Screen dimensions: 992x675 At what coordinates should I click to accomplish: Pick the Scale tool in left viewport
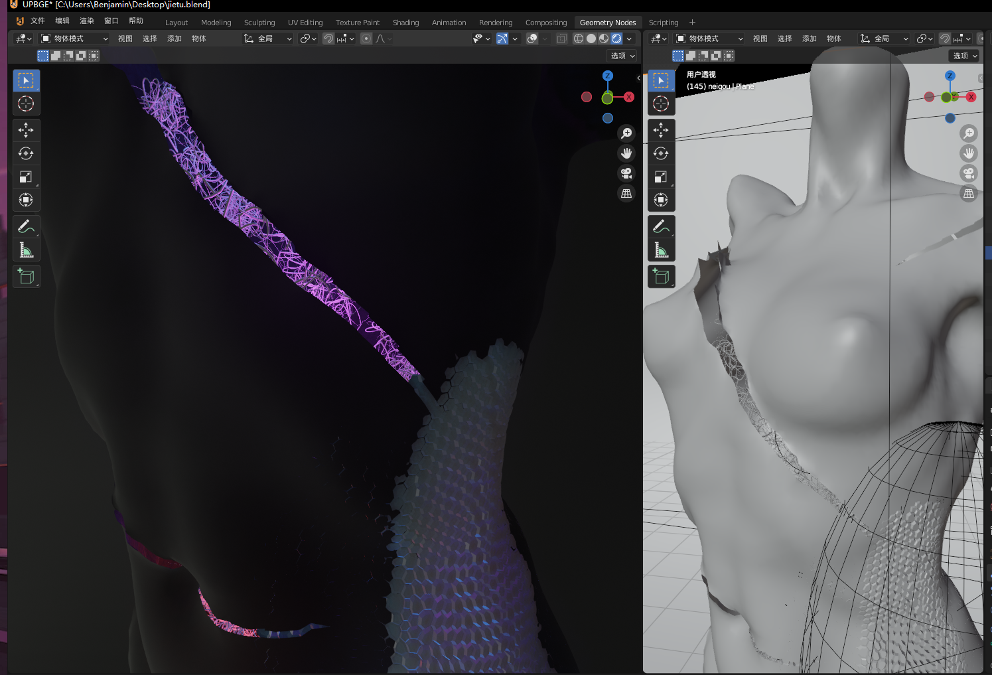26,177
